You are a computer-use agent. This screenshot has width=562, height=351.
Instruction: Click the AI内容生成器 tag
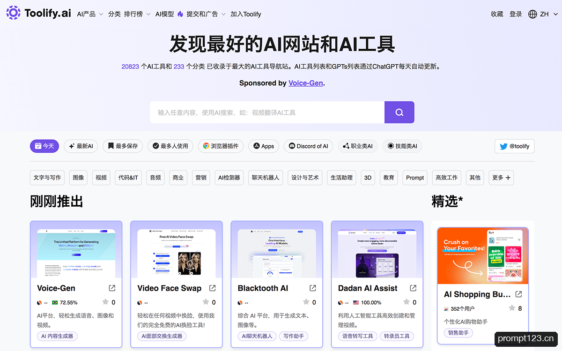coord(57,336)
